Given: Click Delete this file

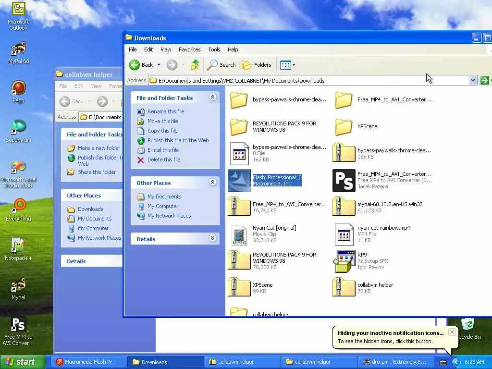Looking at the screenshot, I should (164, 160).
